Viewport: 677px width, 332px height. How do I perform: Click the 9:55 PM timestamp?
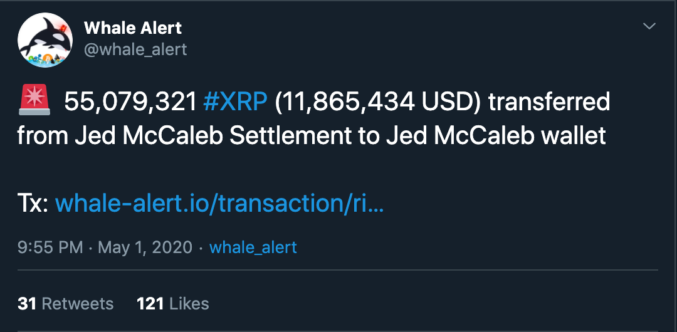[x=50, y=247]
